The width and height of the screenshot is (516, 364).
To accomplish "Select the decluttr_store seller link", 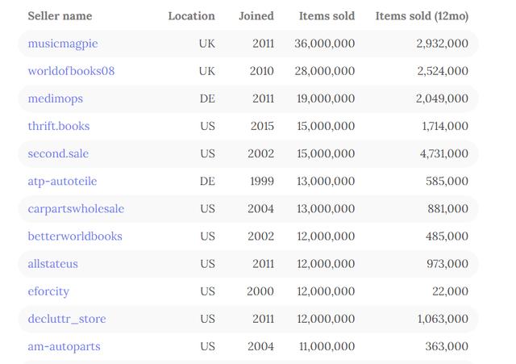I will 67,319.
